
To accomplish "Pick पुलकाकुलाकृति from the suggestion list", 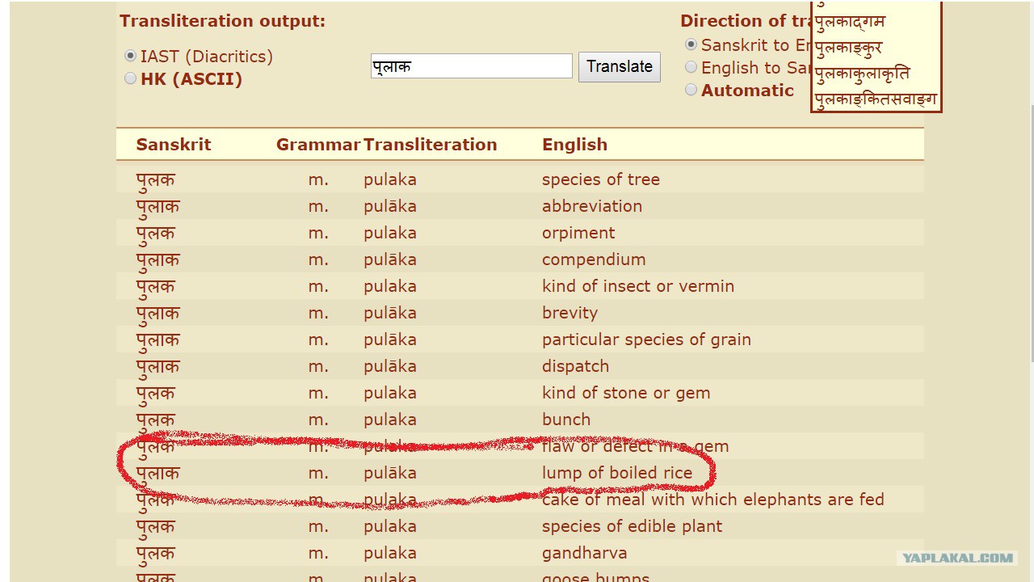I will pos(862,74).
